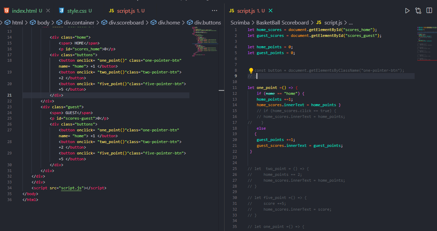Image resolution: width=437 pixels, height=231 pixels.
Task: Click line number 21 in the HTML editor
Action: [x=10, y=95]
